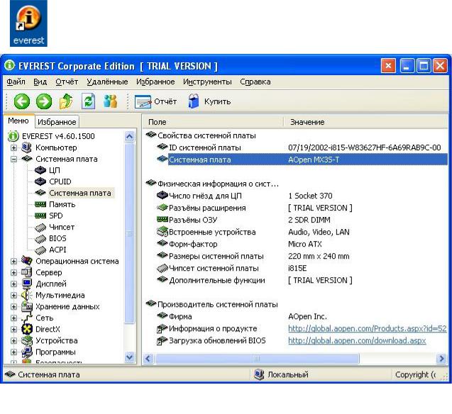452x414 pixels.
Task: Click the Операционная система Windows flag icon
Action: [26, 261]
